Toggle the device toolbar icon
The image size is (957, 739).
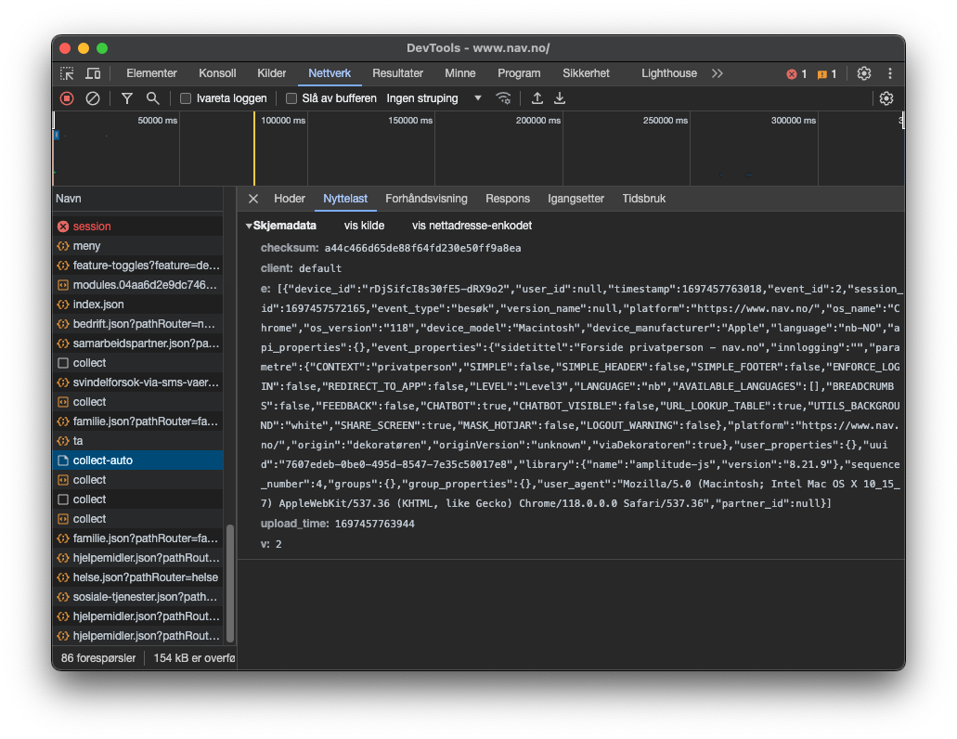(x=93, y=74)
